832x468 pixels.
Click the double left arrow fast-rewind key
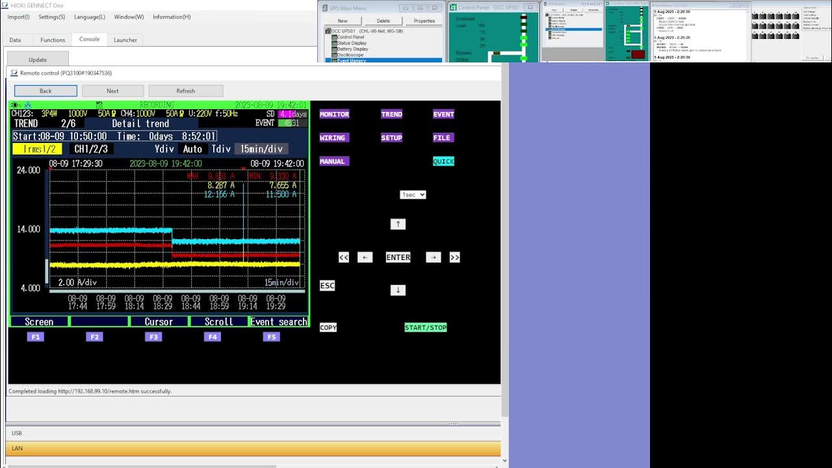pyautogui.click(x=344, y=257)
